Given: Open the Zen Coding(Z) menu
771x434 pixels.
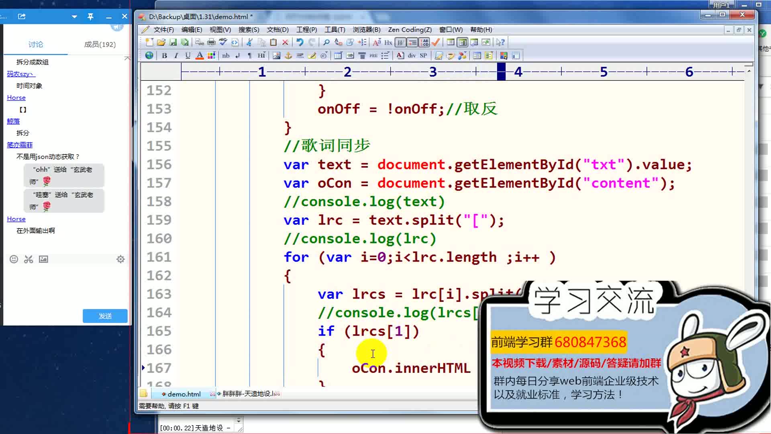Looking at the screenshot, I should click(x=410, y=30).
